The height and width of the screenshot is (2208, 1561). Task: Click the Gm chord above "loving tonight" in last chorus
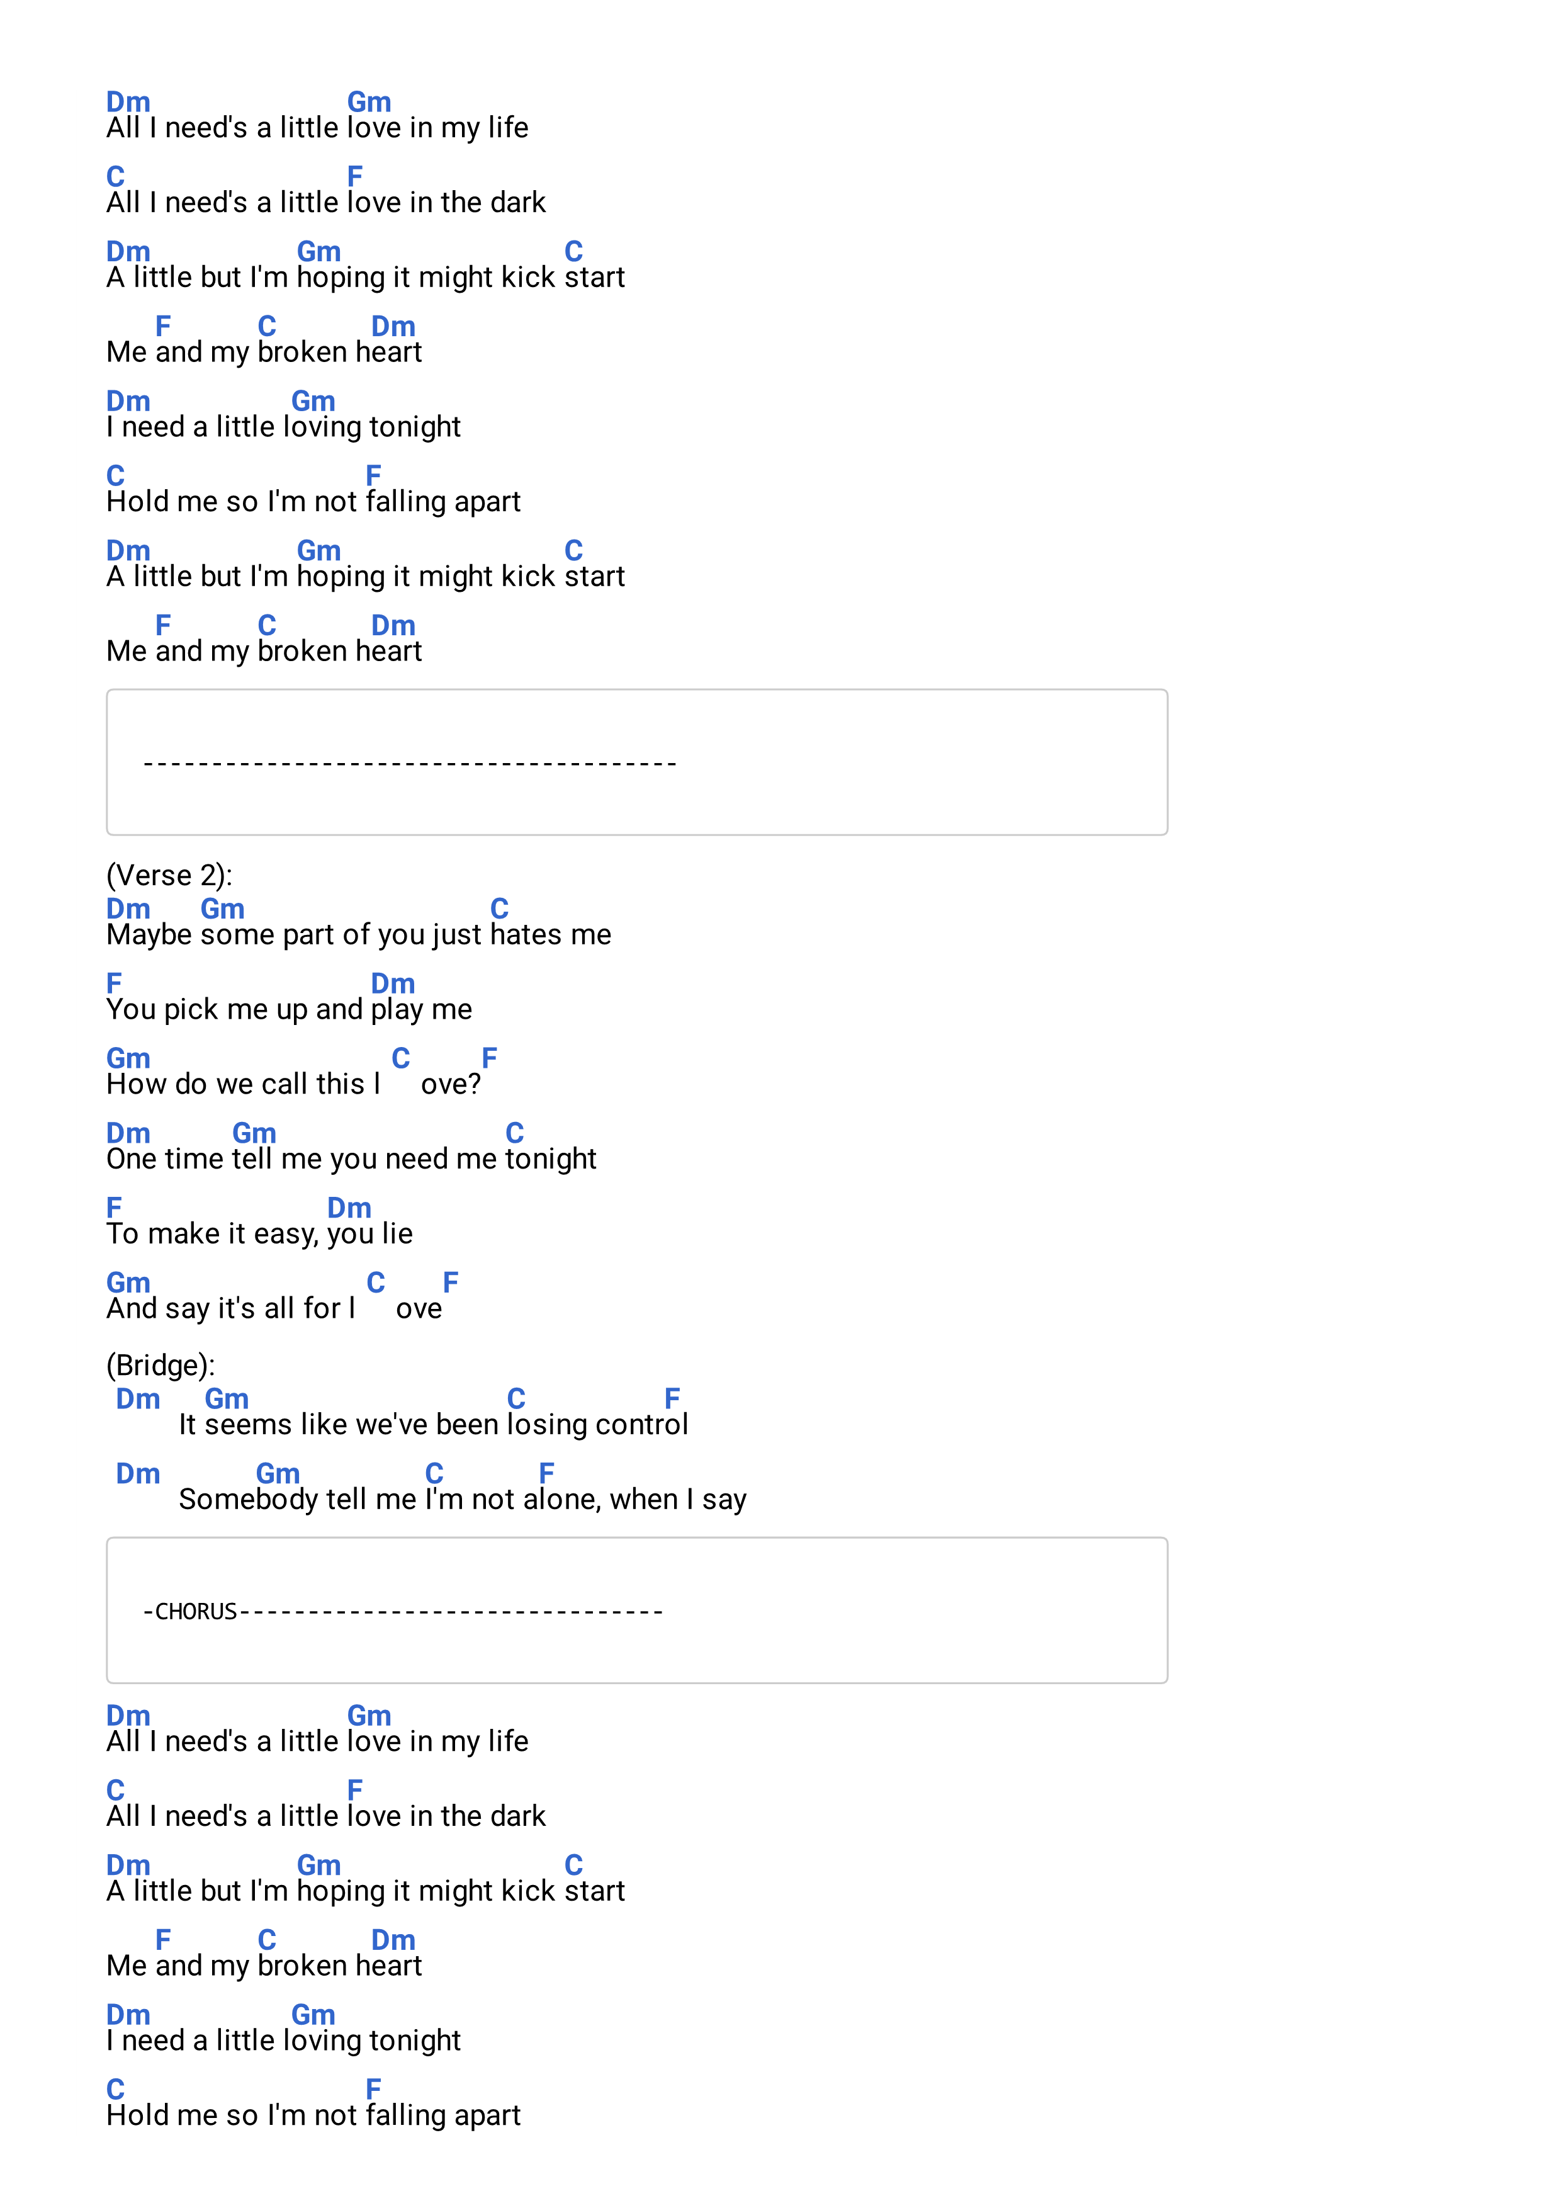313,2015
